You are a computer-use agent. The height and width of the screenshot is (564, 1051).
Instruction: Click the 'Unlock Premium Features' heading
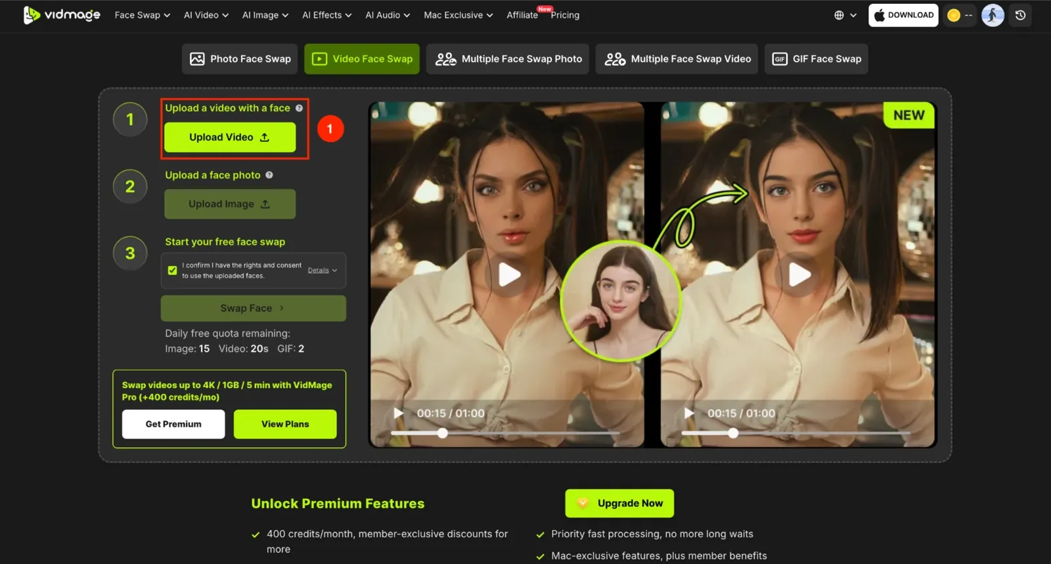point(338,504)
